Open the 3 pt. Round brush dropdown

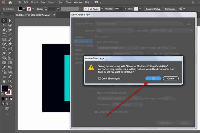tap(102, 9)
